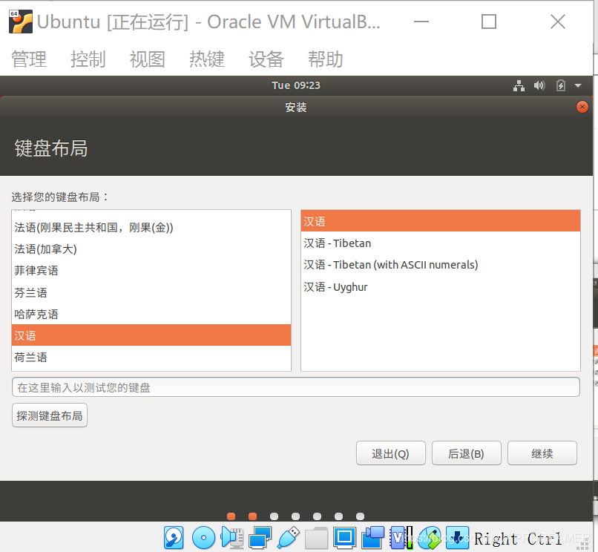Click the audio microphone status icon
The width and height of the screenshot is (598, 552).
pos(232,538)
